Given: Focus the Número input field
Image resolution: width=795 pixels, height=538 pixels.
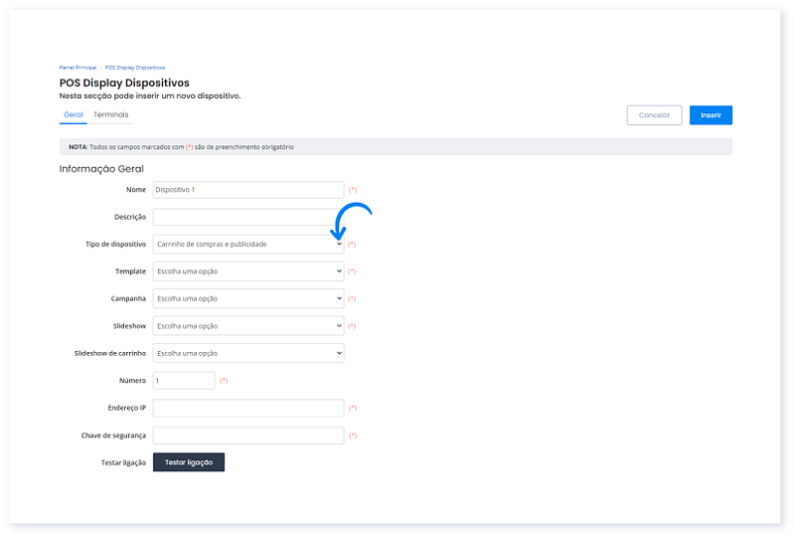Looking at the screenshot, I should click(x=184, y=381).
